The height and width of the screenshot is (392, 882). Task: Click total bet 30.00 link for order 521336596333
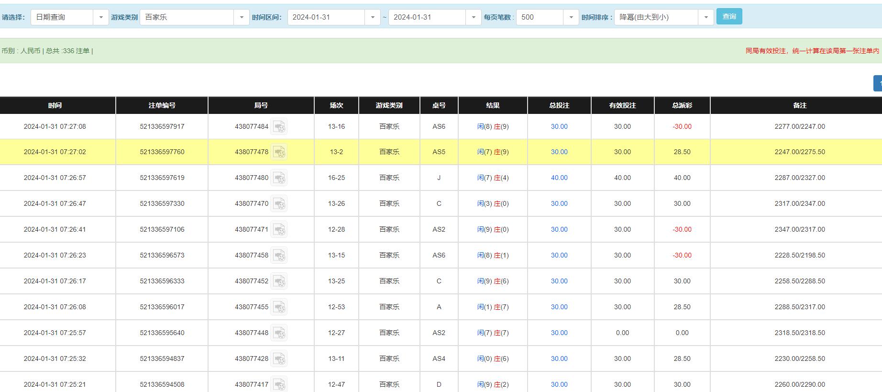coord(559,281)
